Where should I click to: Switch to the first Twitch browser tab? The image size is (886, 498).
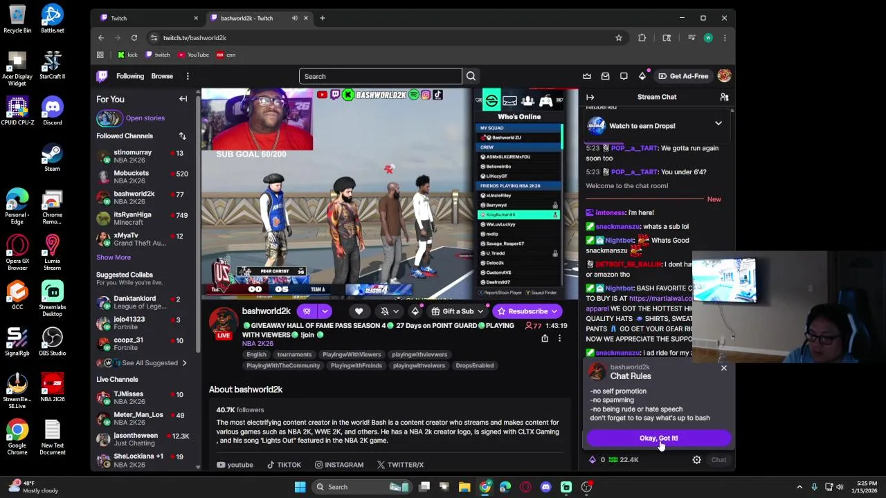point(148,18)
